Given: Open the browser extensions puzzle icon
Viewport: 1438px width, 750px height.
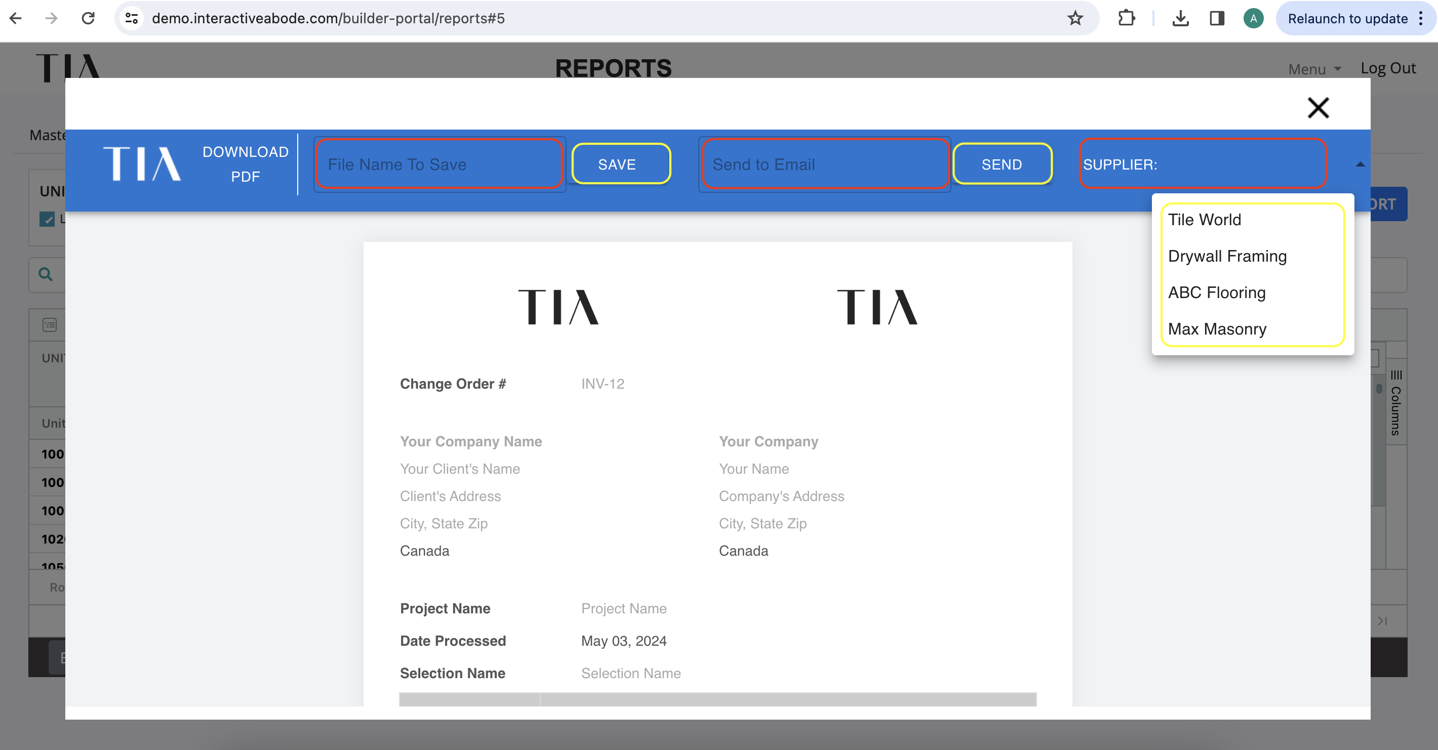Looking at the screenshot, I should pyautogui.click(x=1127, y=18).
